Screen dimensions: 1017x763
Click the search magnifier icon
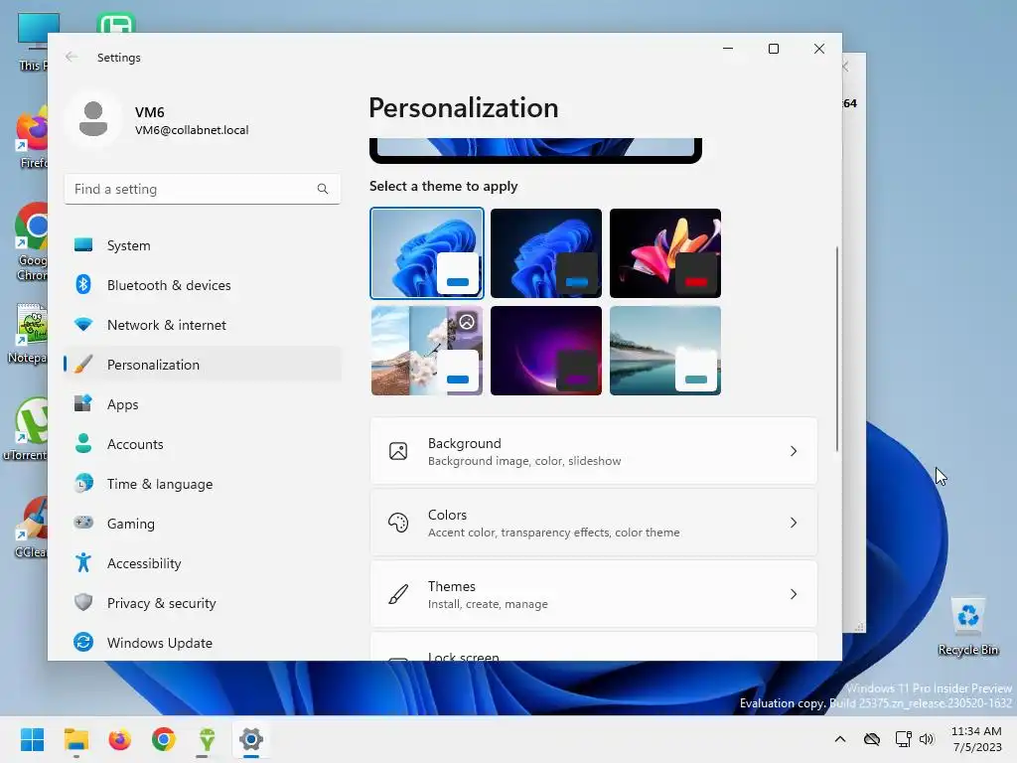click(323, 189)
